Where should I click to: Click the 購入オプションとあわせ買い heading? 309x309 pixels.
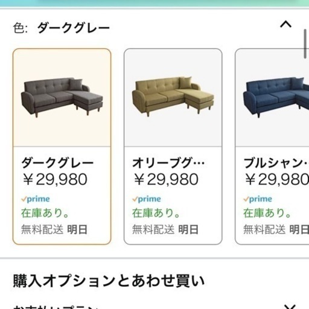tap(109, 281)
